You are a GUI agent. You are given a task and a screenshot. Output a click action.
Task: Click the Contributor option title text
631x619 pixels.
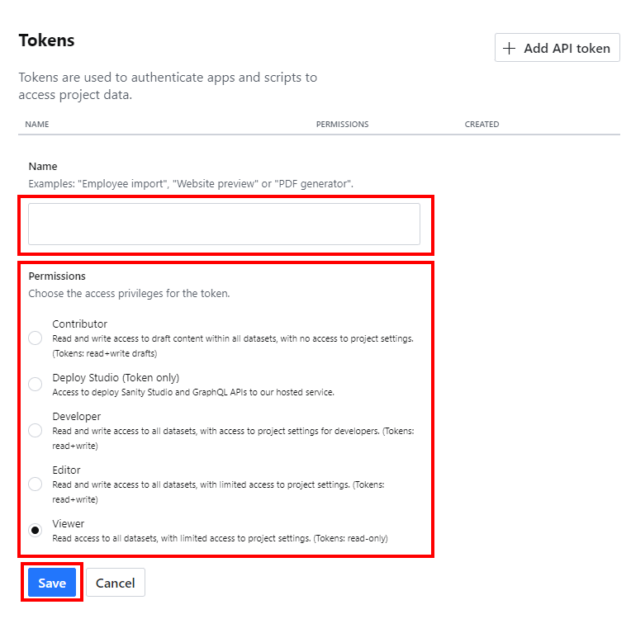[x=80, y=324]
